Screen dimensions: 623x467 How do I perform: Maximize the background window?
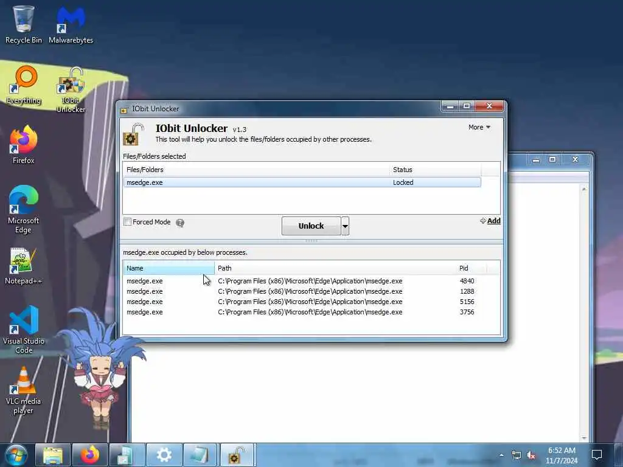tap(552, 159)
